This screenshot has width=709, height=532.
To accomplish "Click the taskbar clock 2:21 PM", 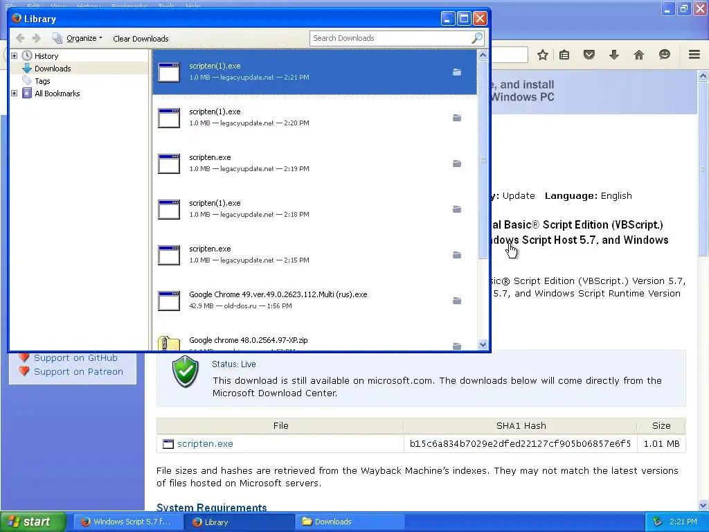I will [683, 522].
